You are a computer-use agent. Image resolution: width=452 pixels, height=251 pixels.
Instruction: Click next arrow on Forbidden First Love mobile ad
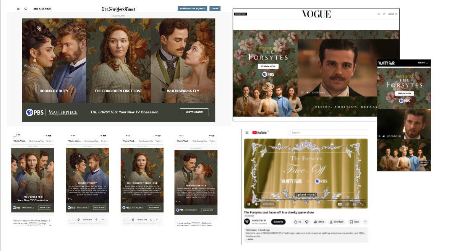pyautogui.click(x=159, y=177)
